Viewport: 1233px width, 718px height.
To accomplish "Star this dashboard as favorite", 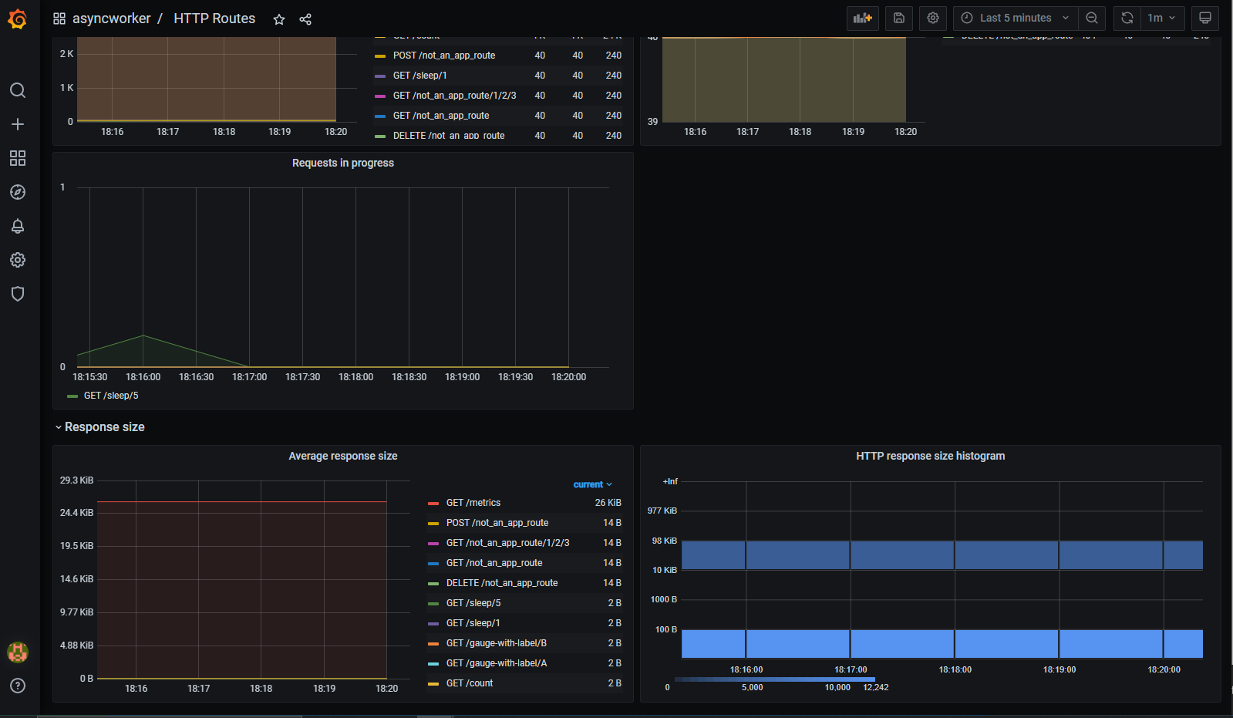I will [279, 19].
